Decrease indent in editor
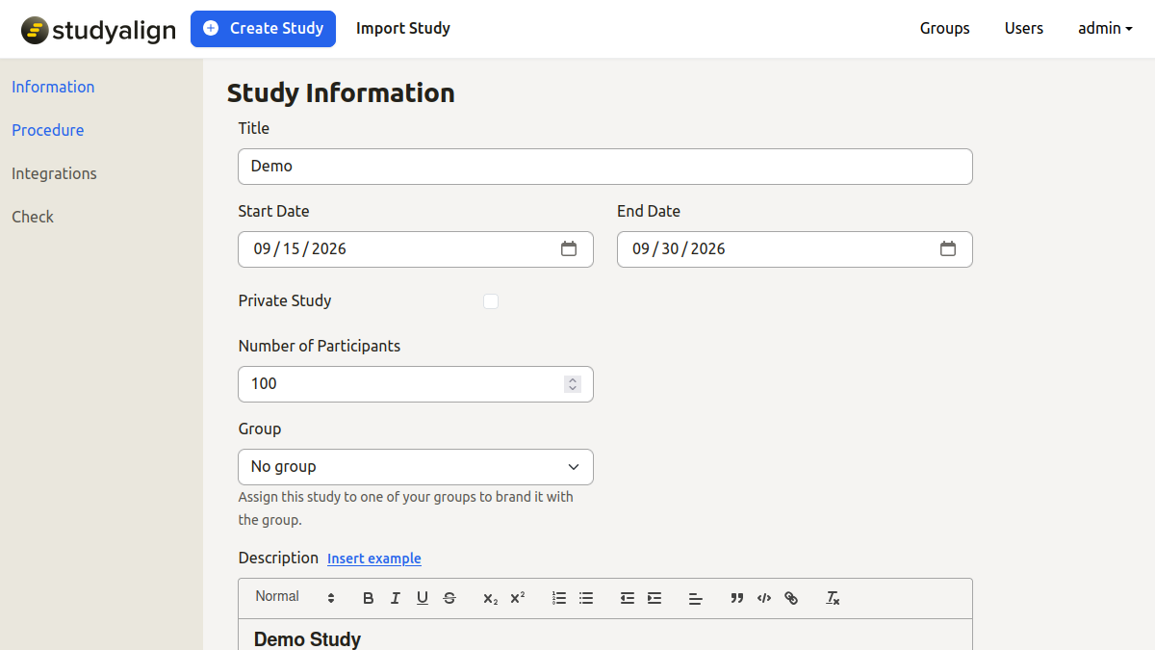The image size is (1155, 650). (x=628, y=598)
